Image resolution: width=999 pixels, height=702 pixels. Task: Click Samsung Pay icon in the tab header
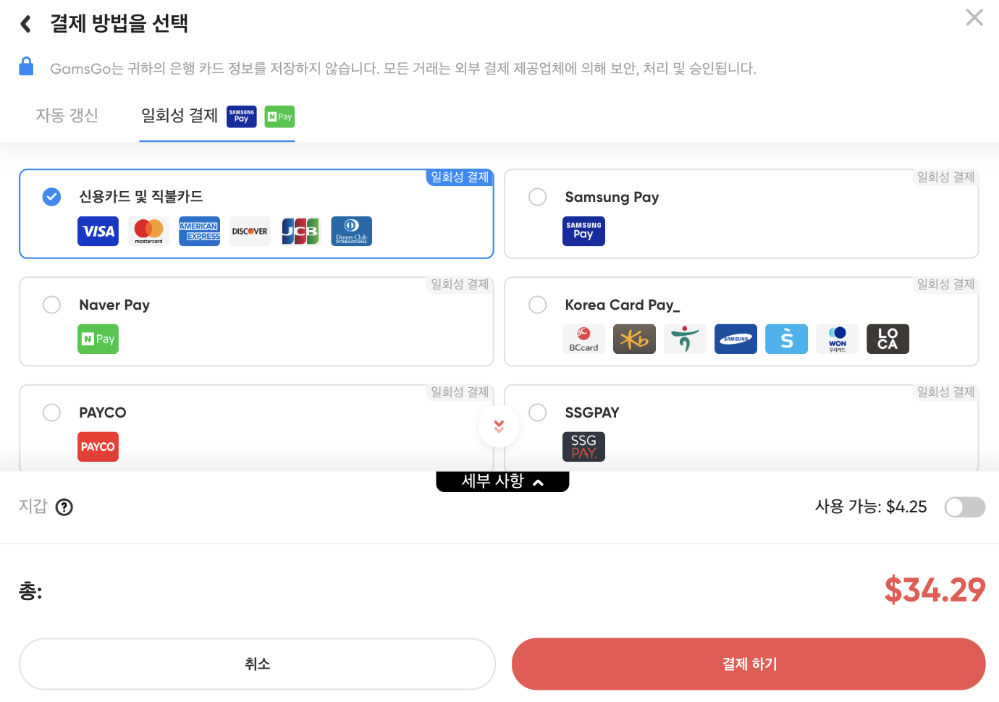(x=242, y=117)
